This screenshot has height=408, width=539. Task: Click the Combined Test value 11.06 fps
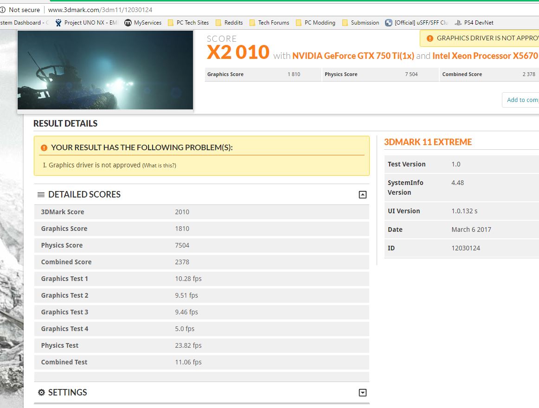(188, 362)
